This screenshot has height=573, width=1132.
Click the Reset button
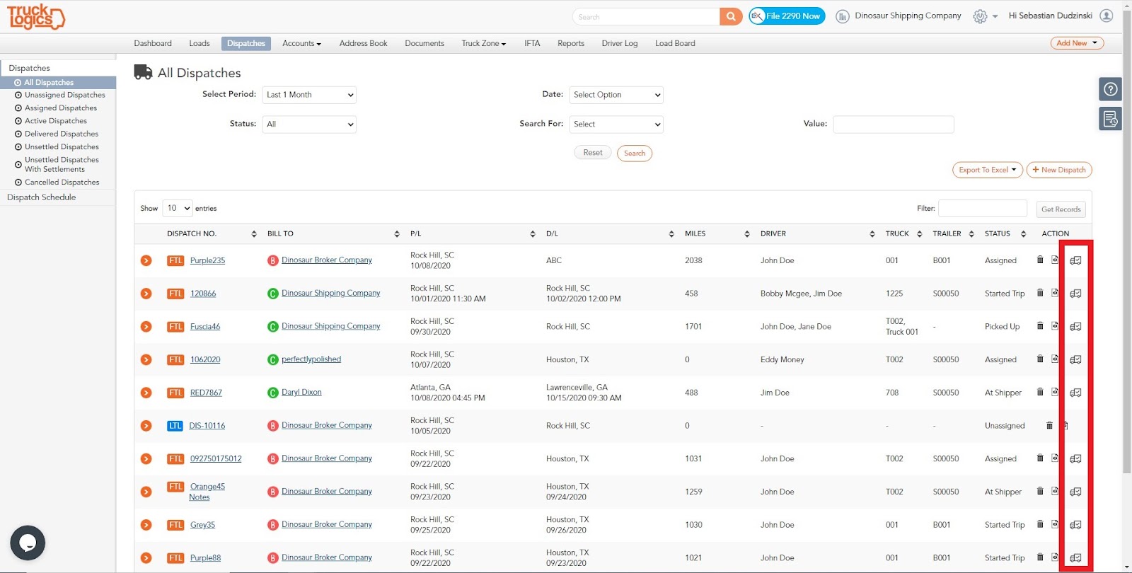click(x=593, y=153)
